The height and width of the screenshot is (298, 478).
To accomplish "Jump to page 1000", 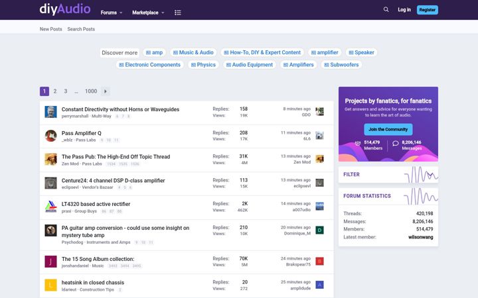I will click(x=91, y=91).
